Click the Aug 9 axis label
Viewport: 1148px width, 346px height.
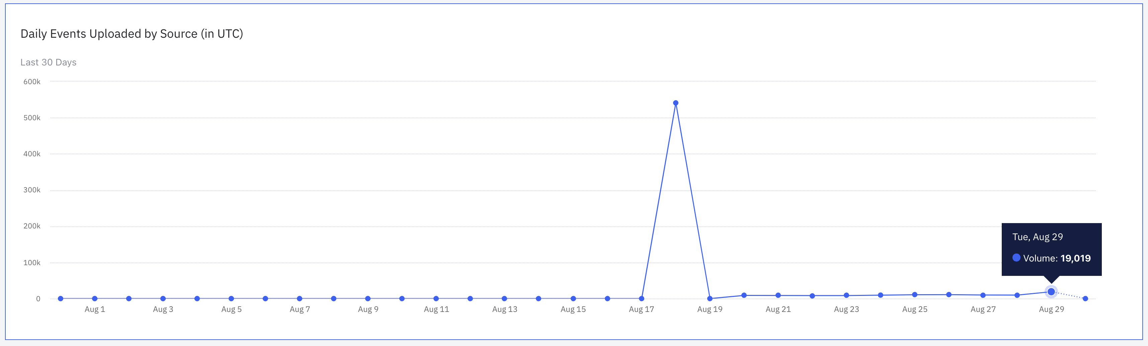(368, 309)
